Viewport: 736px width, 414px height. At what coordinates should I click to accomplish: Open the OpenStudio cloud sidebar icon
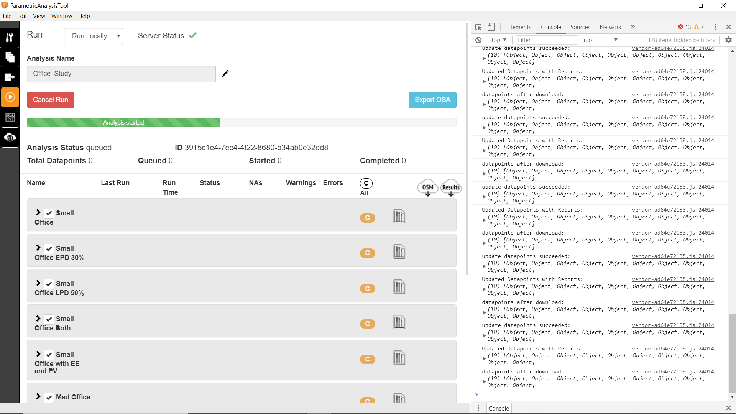tap(10, 138)
